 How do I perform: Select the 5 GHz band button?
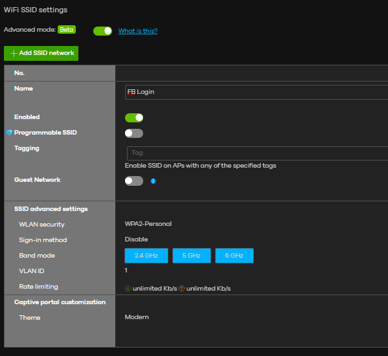192,256
